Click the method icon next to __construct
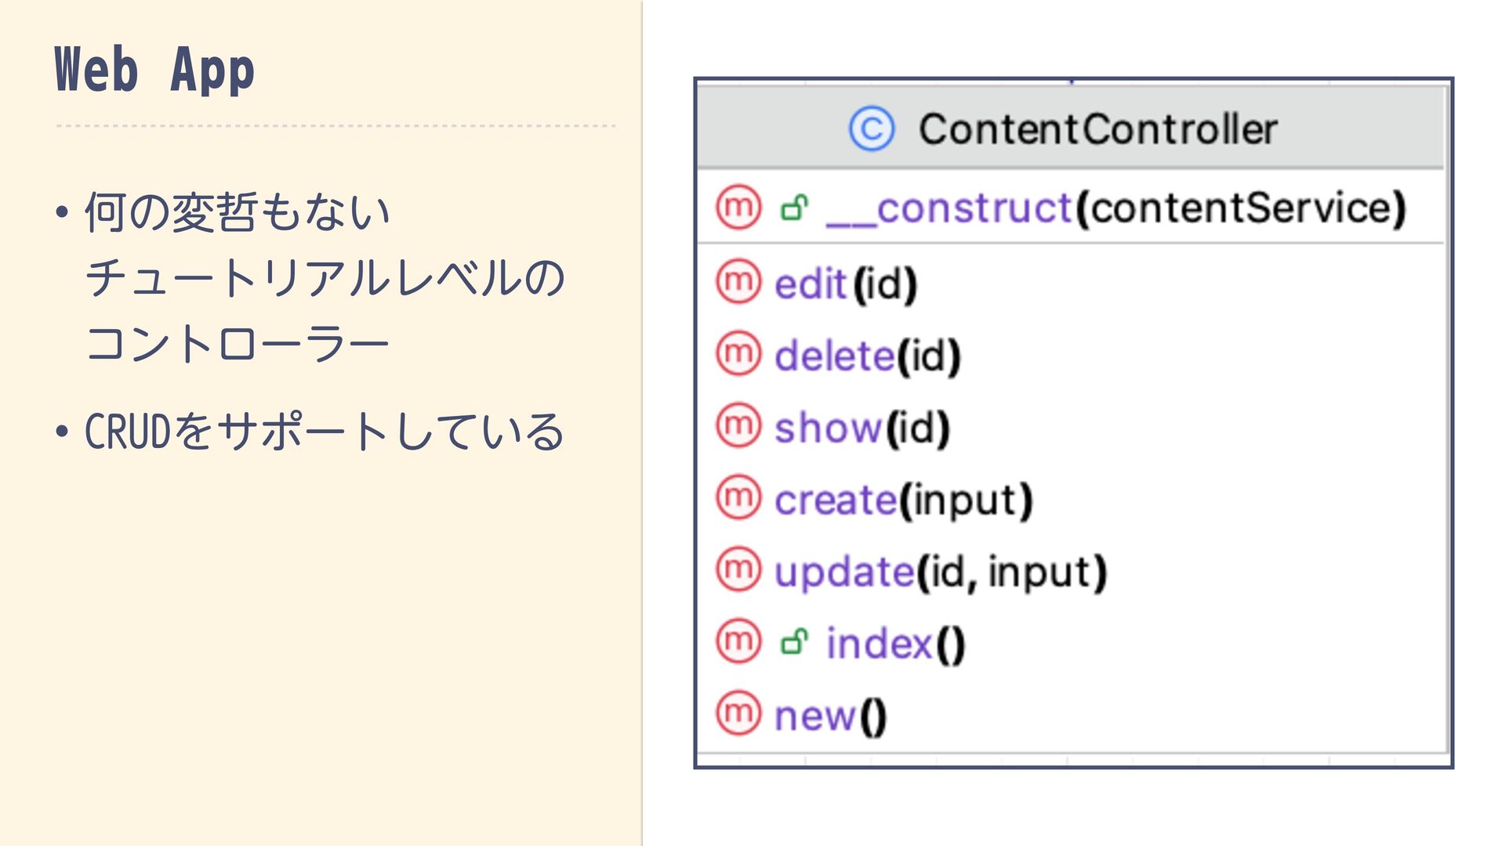This screenshot has width=1505, height=846. pyautogui.click(x=738, y=208)
